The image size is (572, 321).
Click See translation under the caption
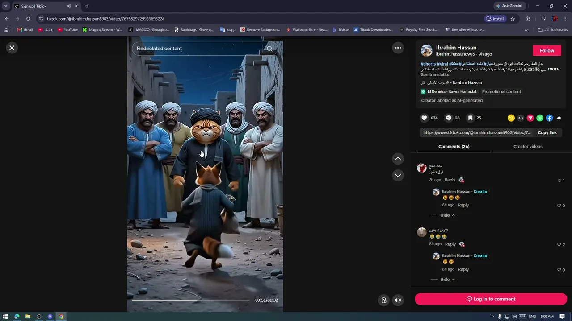436,74
